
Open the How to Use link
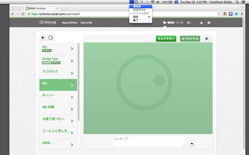pyautogui.click(x=86, y=23)
